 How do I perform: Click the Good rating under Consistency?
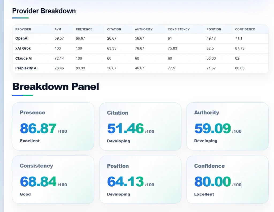(x=25, y=194)
